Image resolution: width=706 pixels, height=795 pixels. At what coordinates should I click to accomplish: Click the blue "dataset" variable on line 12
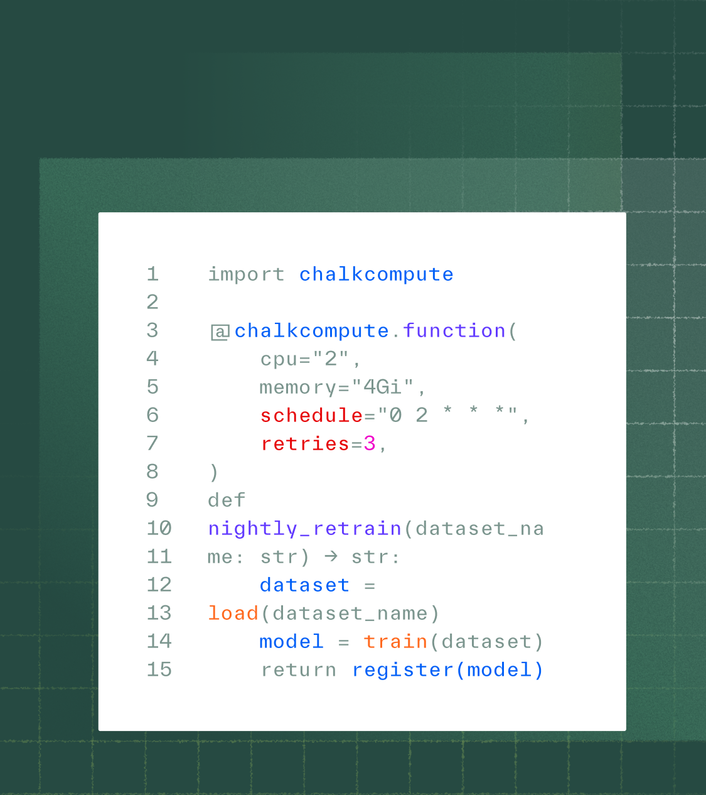point(304,585)
